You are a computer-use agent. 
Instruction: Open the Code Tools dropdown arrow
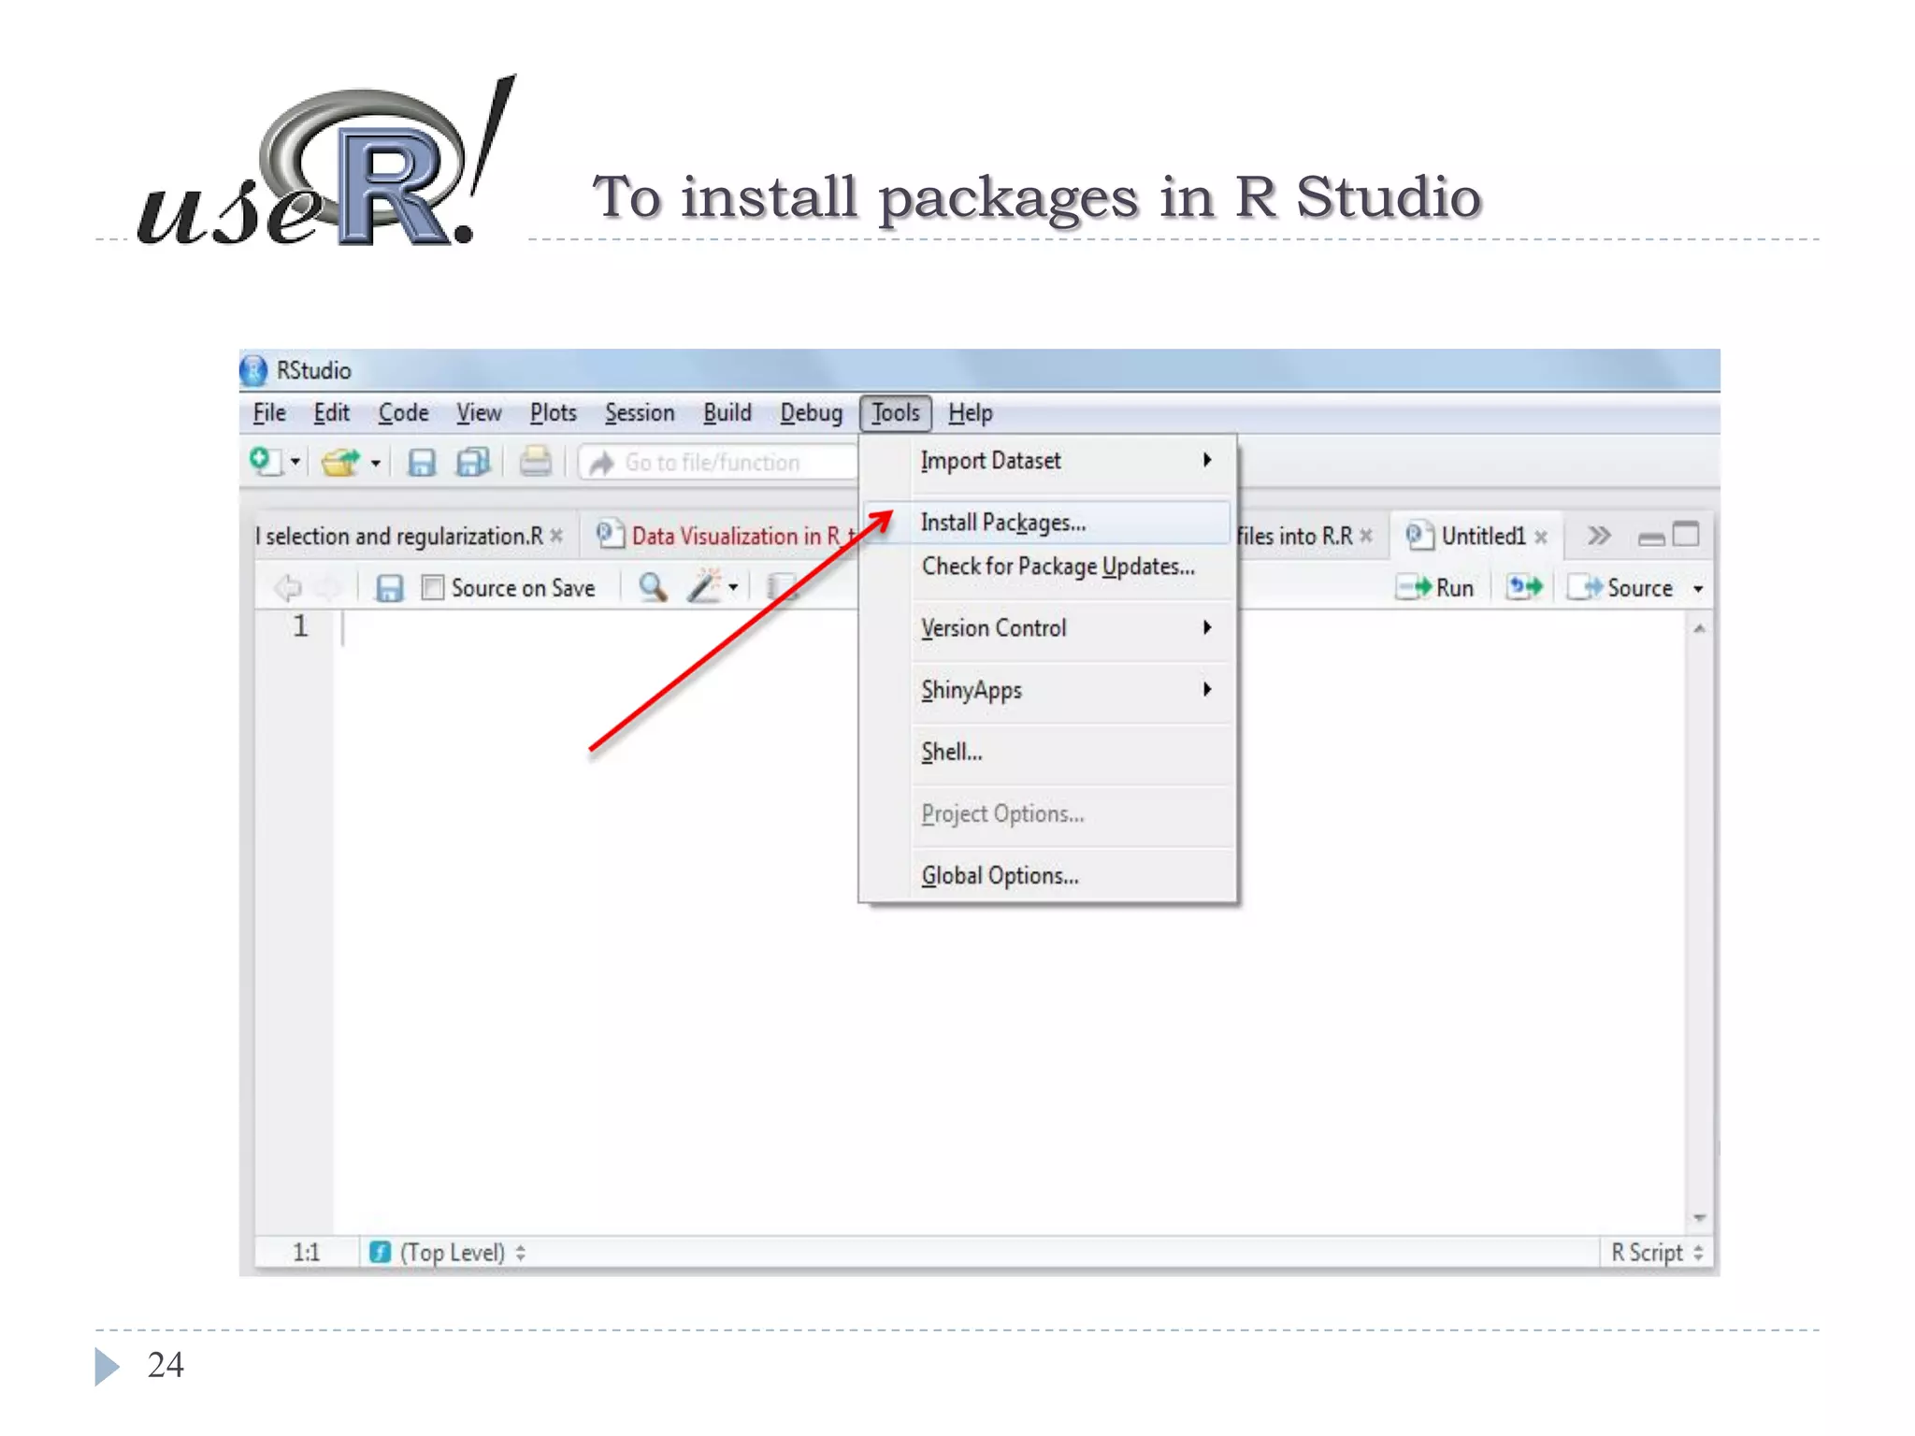733,588
